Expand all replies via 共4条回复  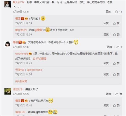pos(21,81)
